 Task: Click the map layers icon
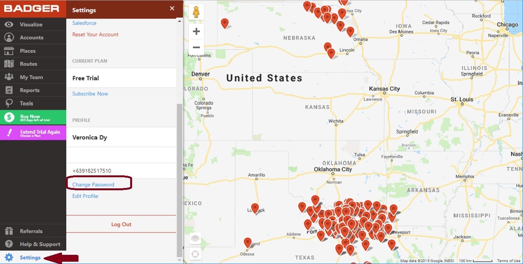195,238
